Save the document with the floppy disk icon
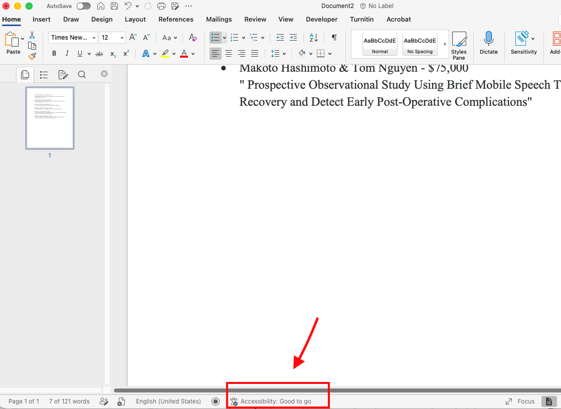Screen dimensions: 561x409 point(114,6)
